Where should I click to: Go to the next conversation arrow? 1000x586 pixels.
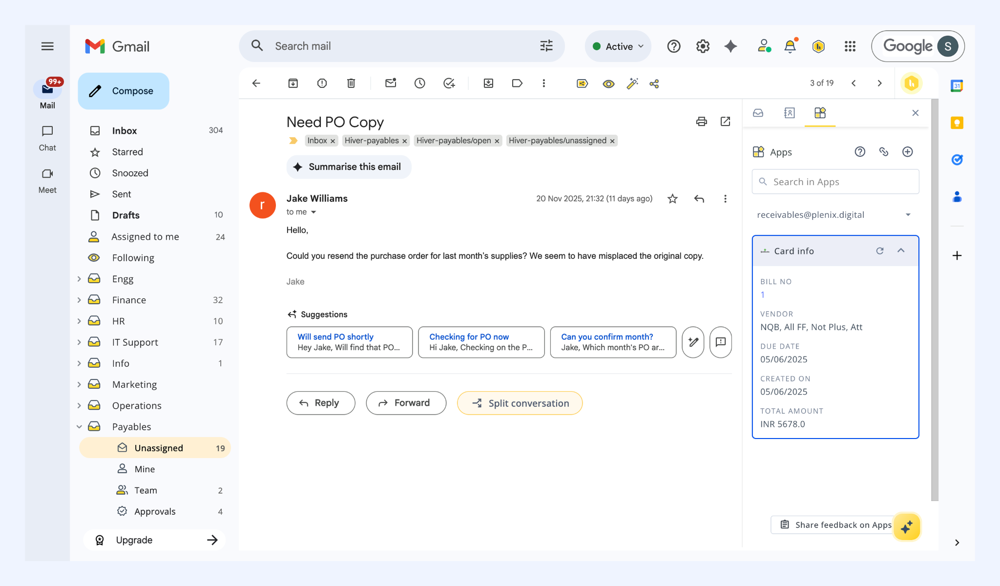pos(880,84)
